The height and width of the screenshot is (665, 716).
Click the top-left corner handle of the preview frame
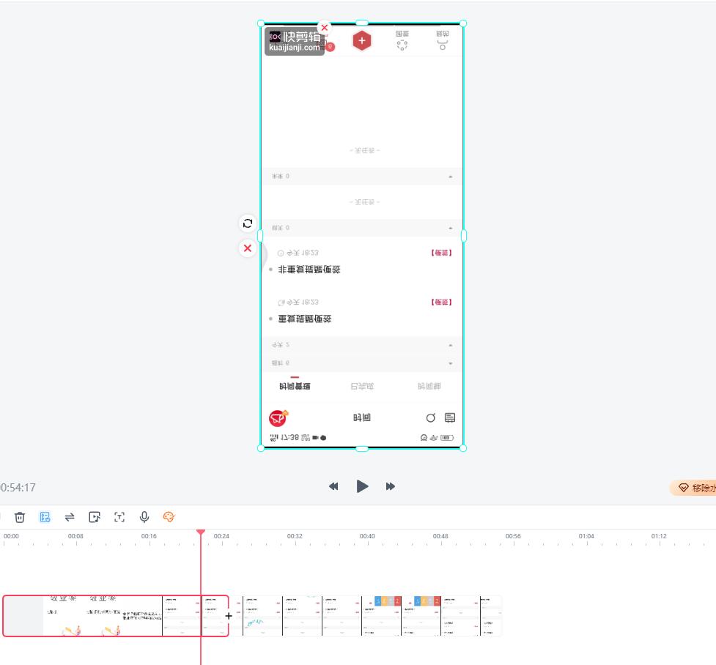click(261, 23)
